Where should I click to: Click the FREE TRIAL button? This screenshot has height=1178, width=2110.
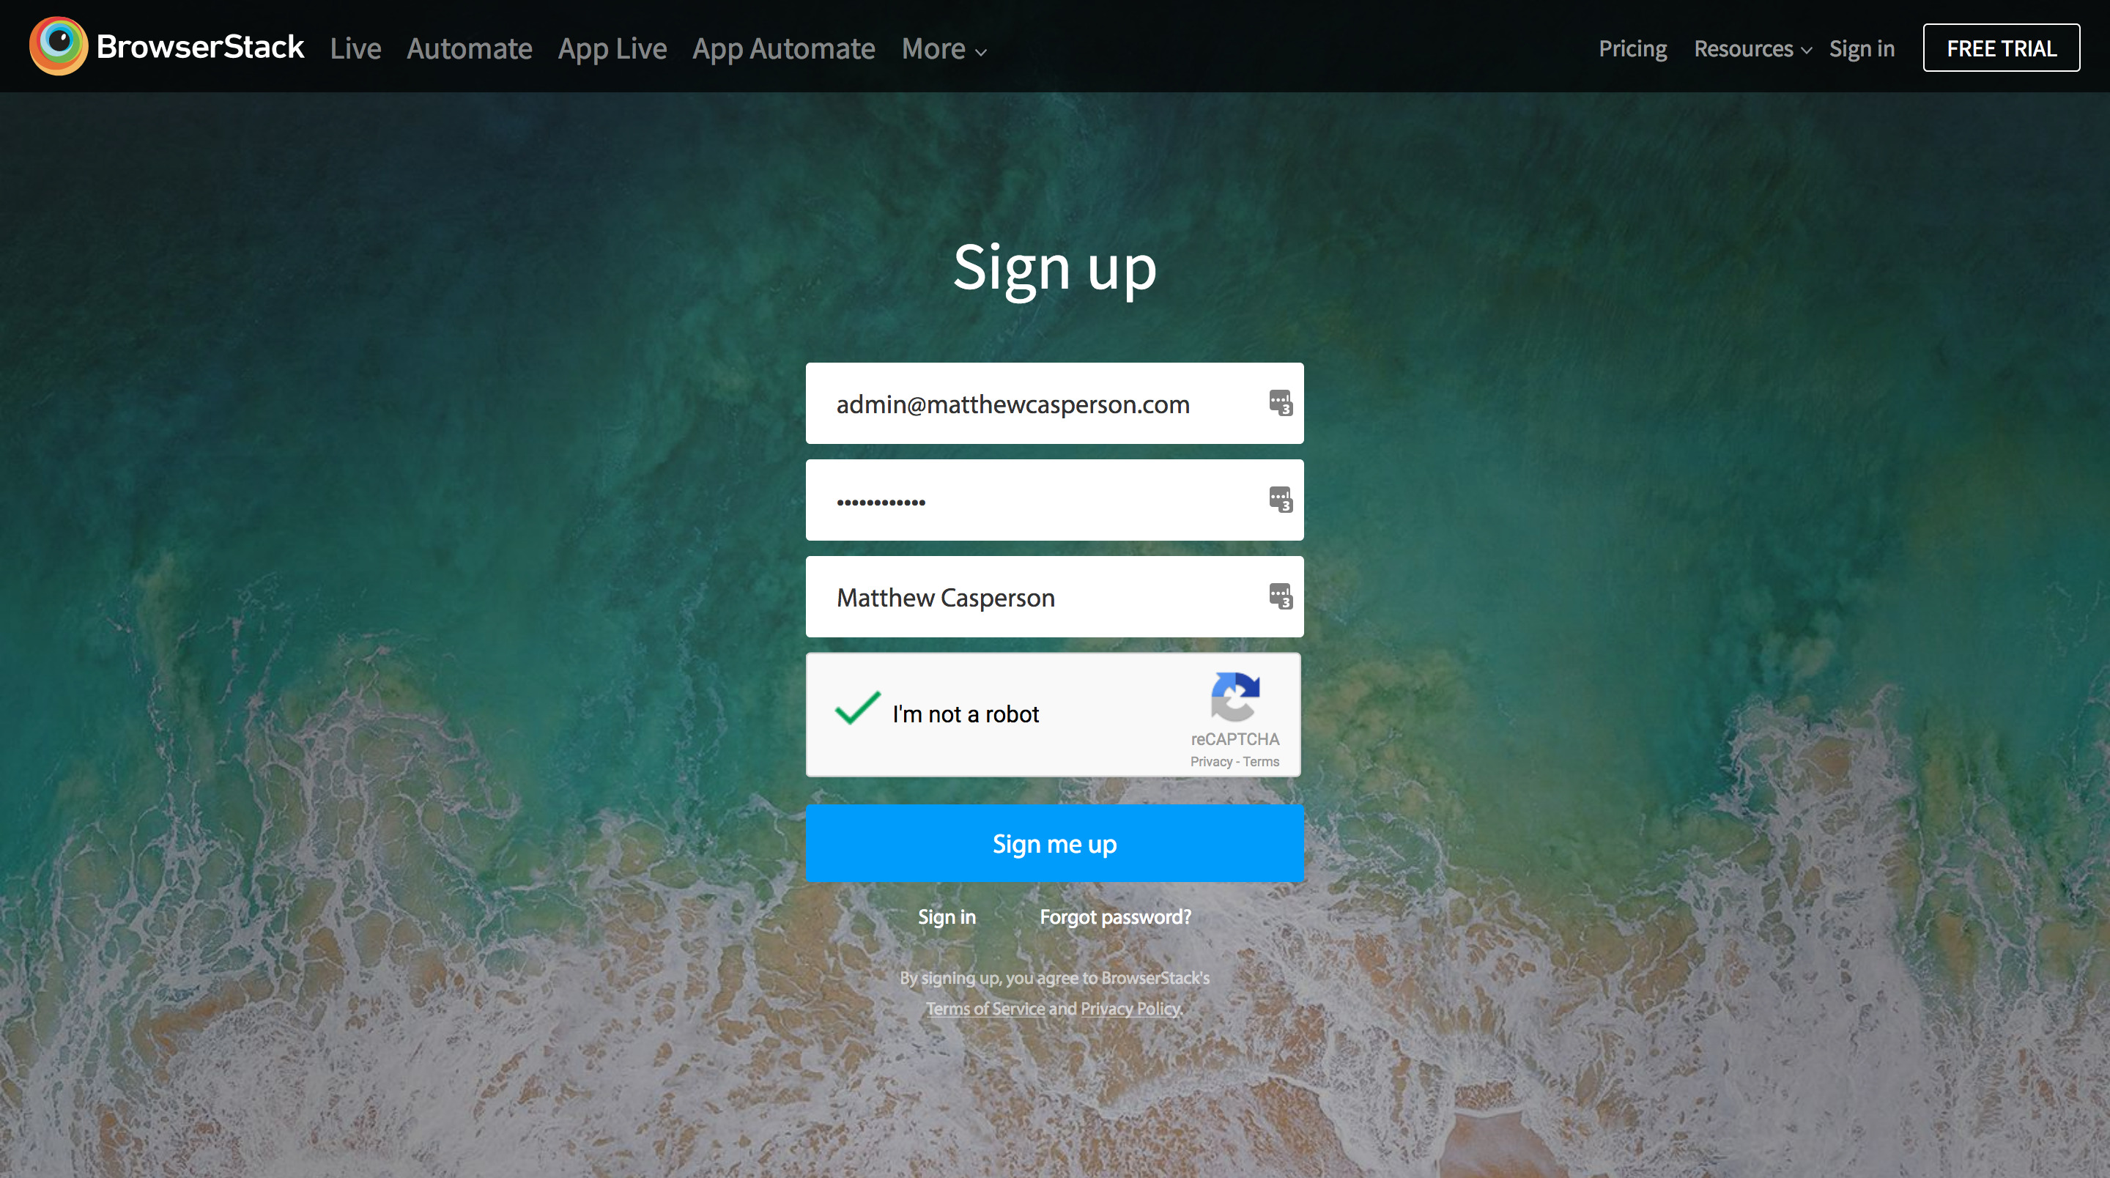click(x=2000, y=48)
